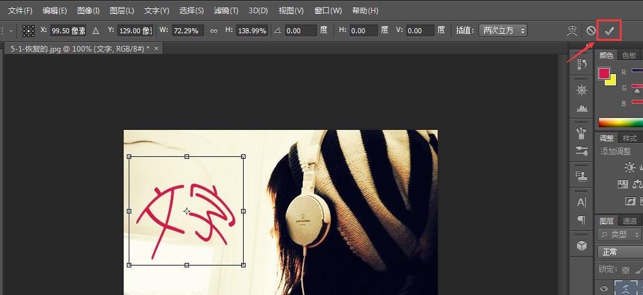Add the adjustment icon under Gradient Map
643x295 pixels.
[630, 201]
